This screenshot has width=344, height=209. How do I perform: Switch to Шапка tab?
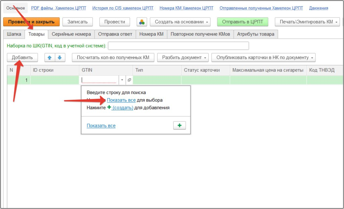point(14,34)
